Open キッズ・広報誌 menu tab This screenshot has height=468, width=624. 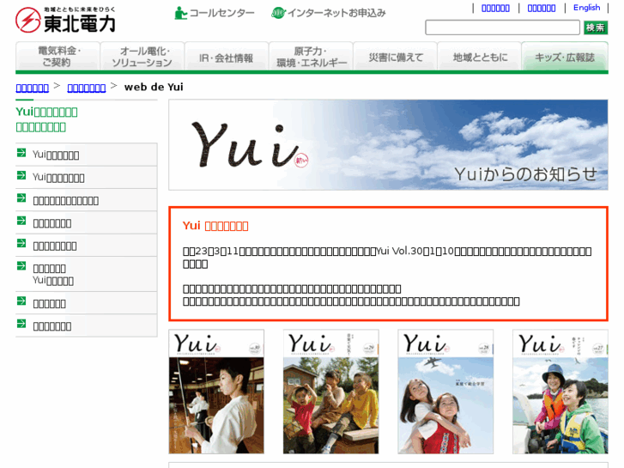565,56
